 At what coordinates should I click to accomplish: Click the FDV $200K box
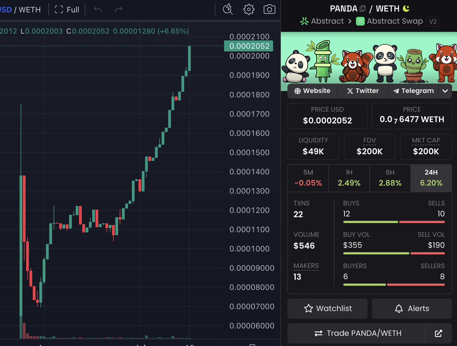(370, 147)
